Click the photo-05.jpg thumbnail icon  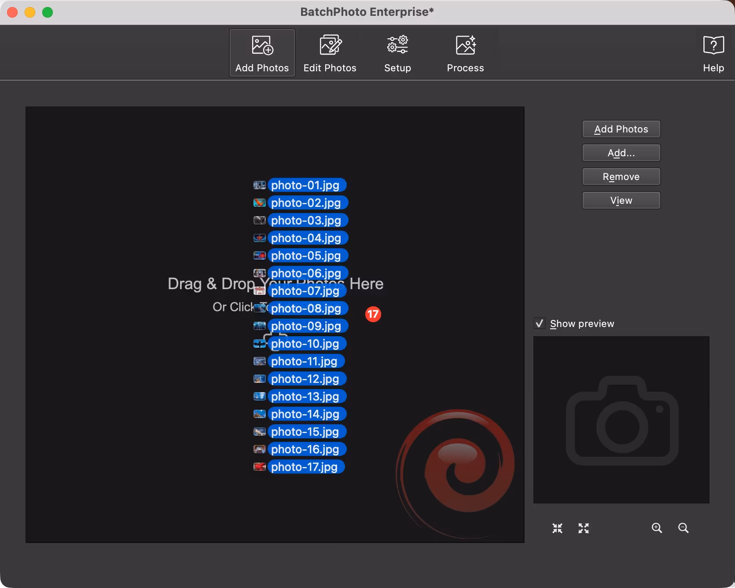pos(260,256)
